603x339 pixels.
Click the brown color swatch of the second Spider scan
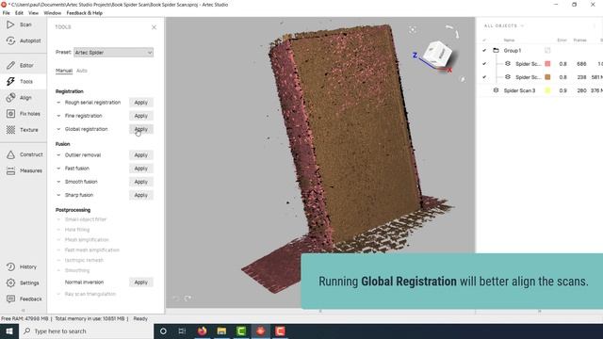[547, 77]
